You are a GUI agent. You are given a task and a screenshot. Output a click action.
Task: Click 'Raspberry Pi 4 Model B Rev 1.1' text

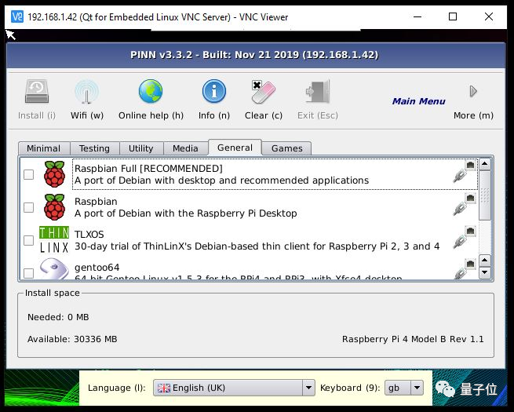tap(413, 339)
